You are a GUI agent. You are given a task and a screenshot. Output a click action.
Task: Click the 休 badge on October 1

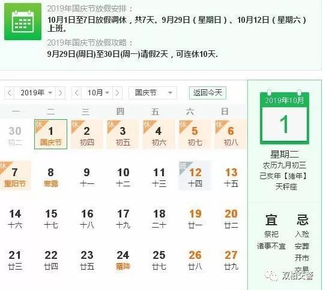pyautogui.click(x=40, y=125)
